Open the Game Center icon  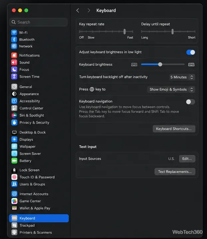[14, 201]
